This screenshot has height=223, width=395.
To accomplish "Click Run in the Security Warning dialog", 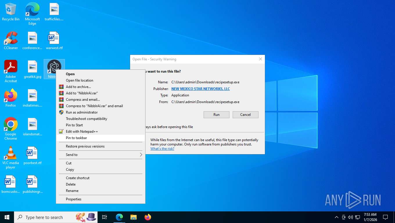I will tap(216, 115).
